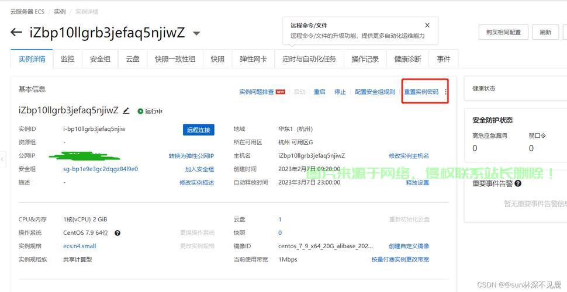Open the 云盘 tab
This screenshot has height=292, width=567.
133,59
